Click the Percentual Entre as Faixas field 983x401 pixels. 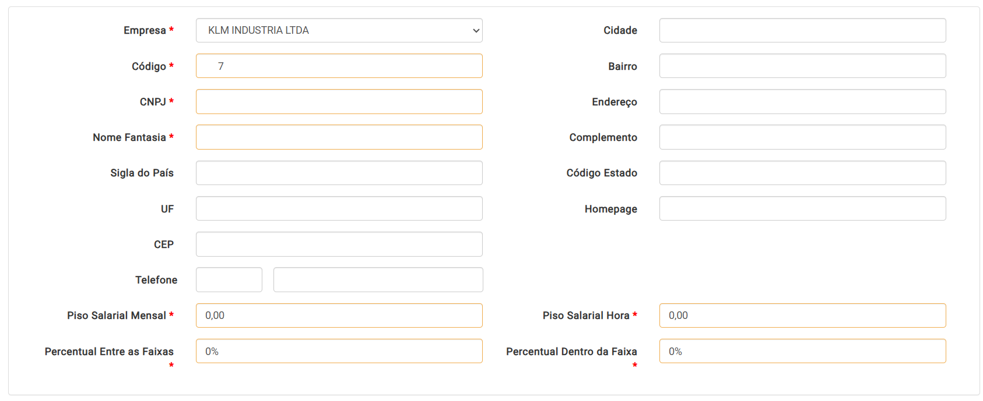point(338,351)
